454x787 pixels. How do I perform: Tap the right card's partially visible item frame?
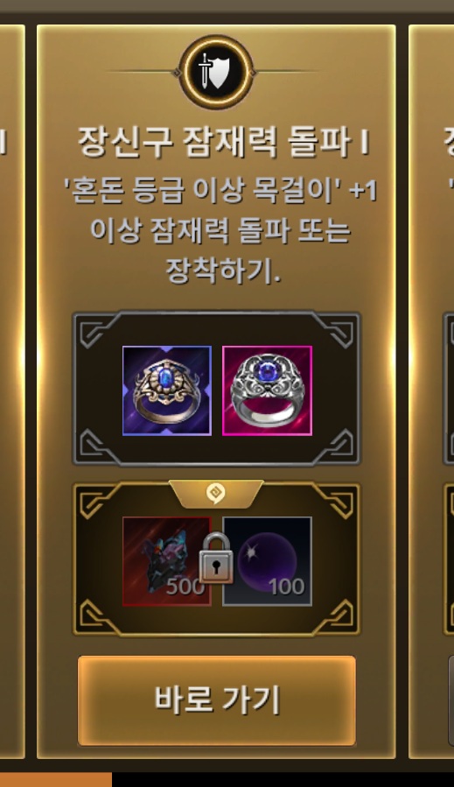(449, 389)
